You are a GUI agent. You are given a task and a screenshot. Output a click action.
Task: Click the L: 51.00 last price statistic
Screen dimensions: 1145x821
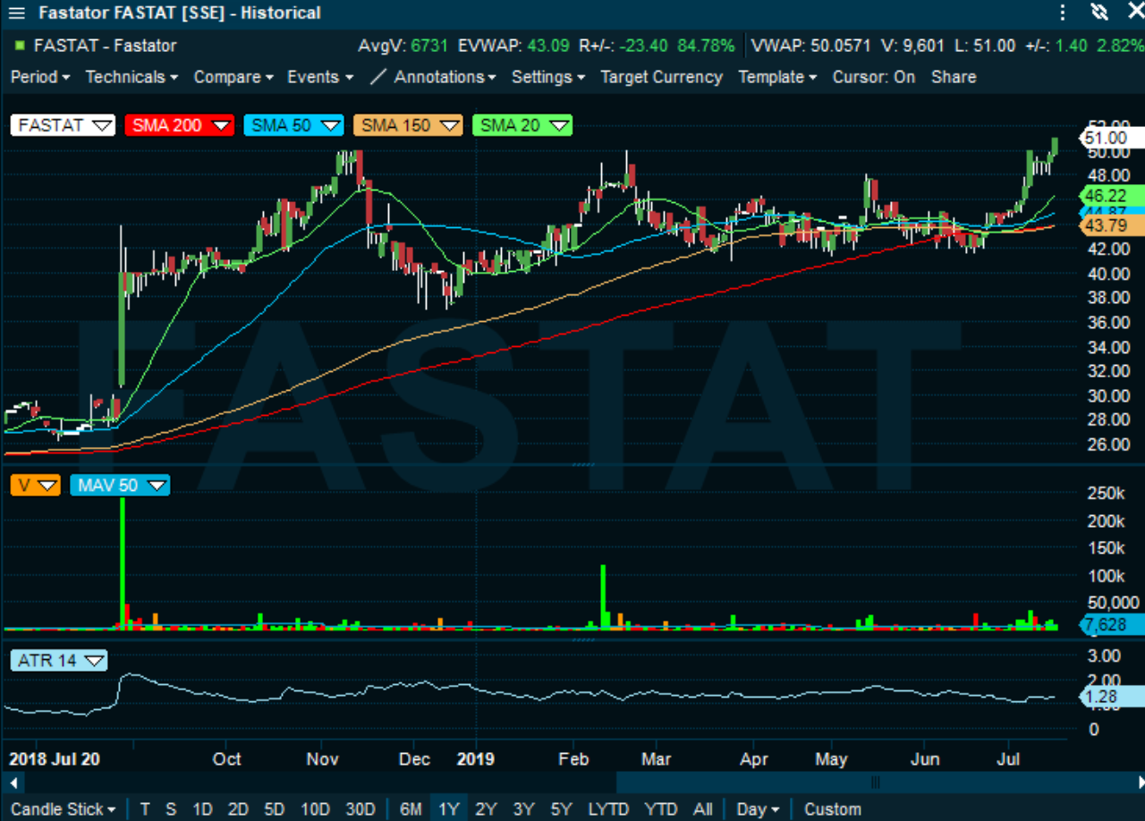[x=983, y=46]
